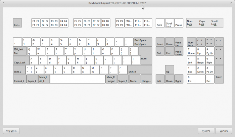Click the Num Lock indicator

point(190,23)
